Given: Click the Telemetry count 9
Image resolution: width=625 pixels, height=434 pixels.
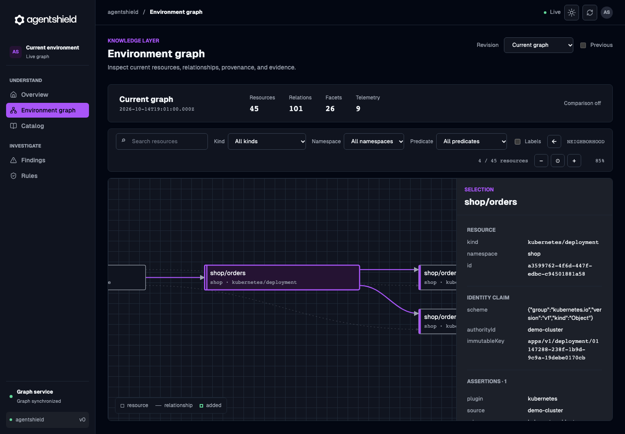Looking at the screenshot, I should [358, 109].
